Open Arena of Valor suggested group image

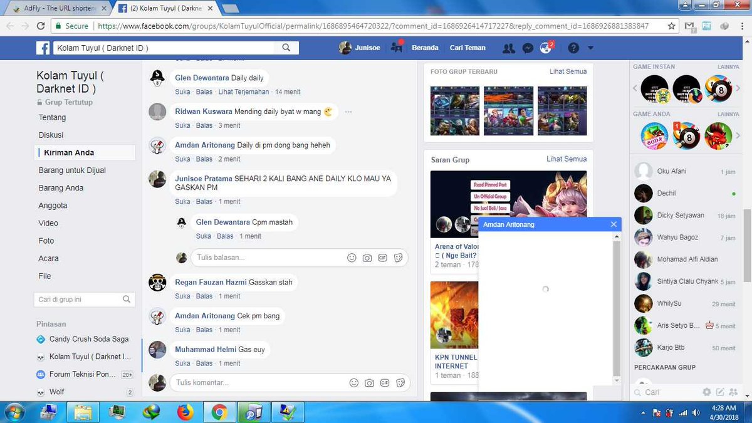508,204
